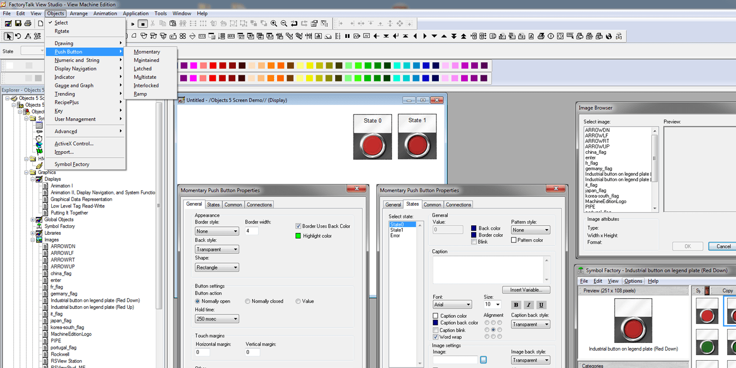Click the Bold (B) icon in the States tab
The image size is (736, 368).
point(516,304)
